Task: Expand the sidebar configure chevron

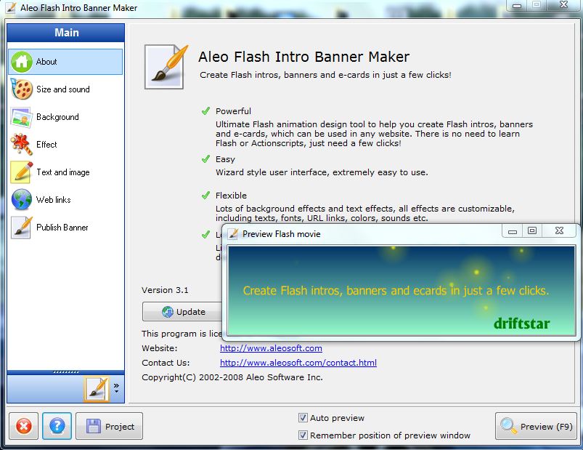Action: tap(116, 387)
